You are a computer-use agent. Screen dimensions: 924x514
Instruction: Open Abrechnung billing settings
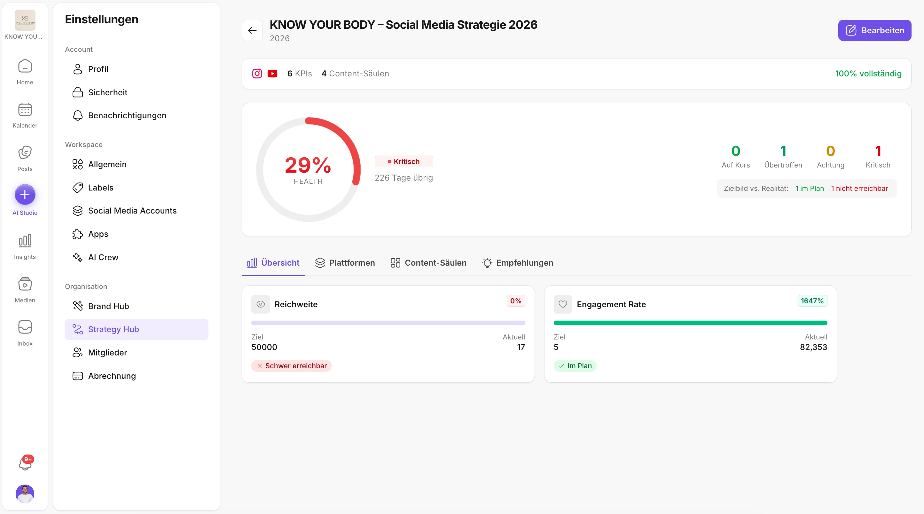[x=136, y=376]
